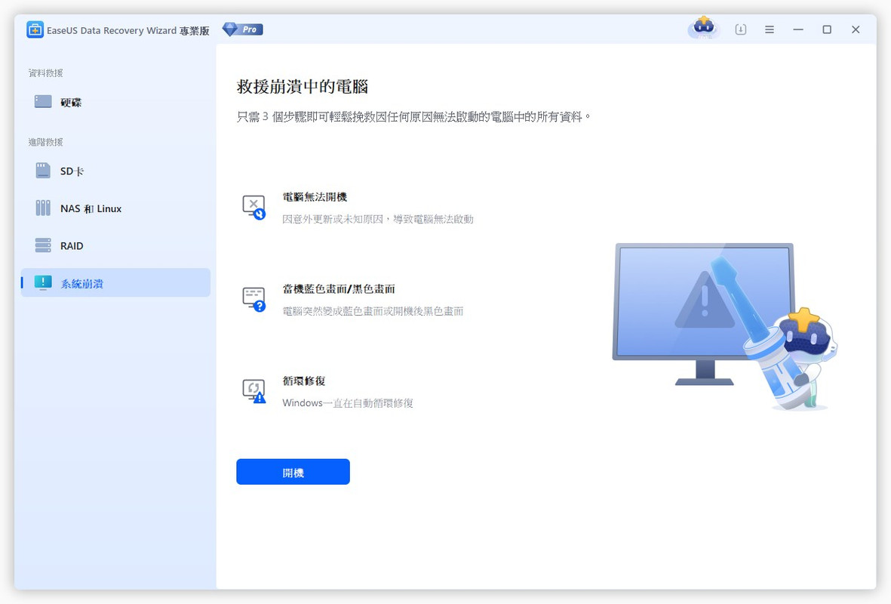Click the 救援崩潰中的電腦 title

(x=303, y=87)
